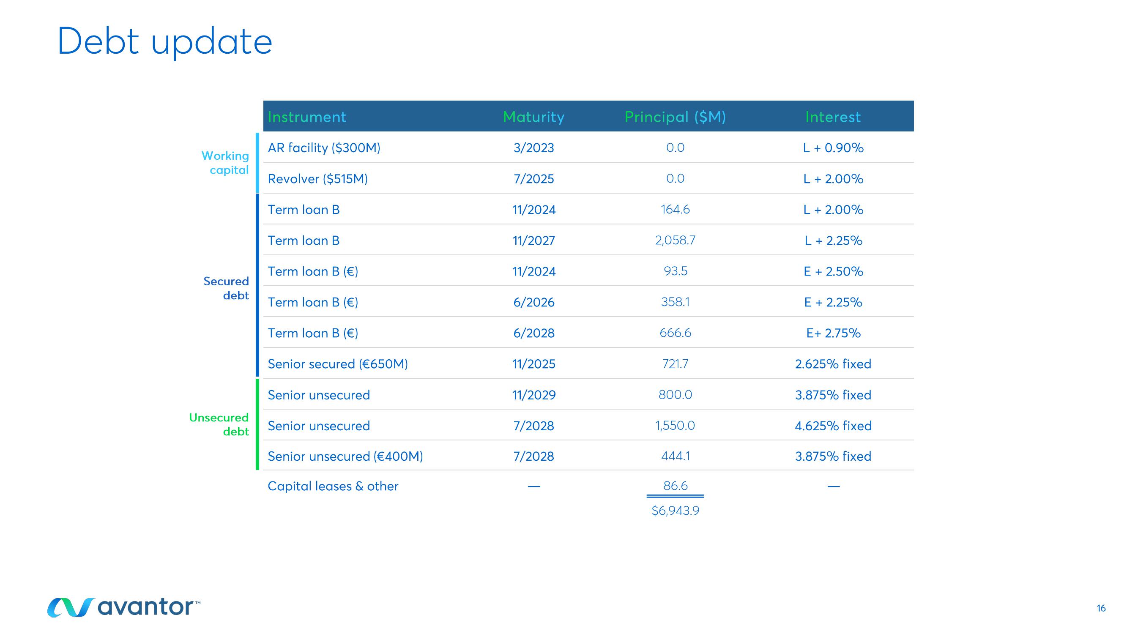Screen dimensions: 1127x634
Task: Click the 2,058.7 principal value
Action: point(675,240)
